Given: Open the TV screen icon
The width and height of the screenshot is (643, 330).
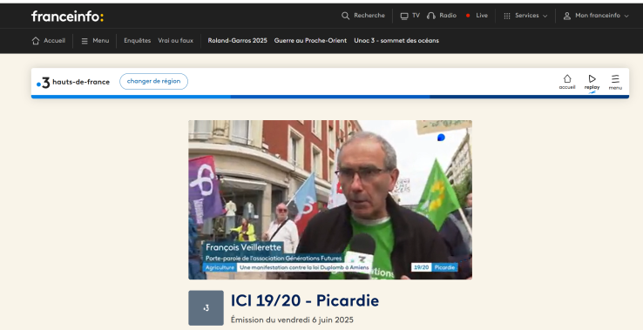Looking at the screenshot, I should point(404,16).
